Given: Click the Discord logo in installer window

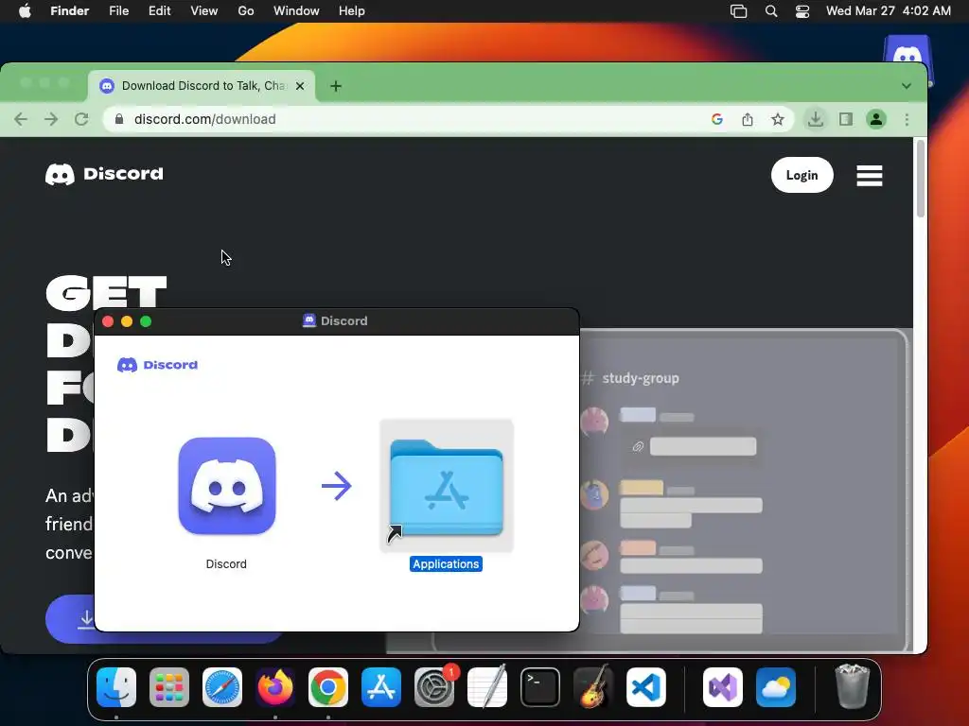Looking at the screenshot, I should click(158, 365).
